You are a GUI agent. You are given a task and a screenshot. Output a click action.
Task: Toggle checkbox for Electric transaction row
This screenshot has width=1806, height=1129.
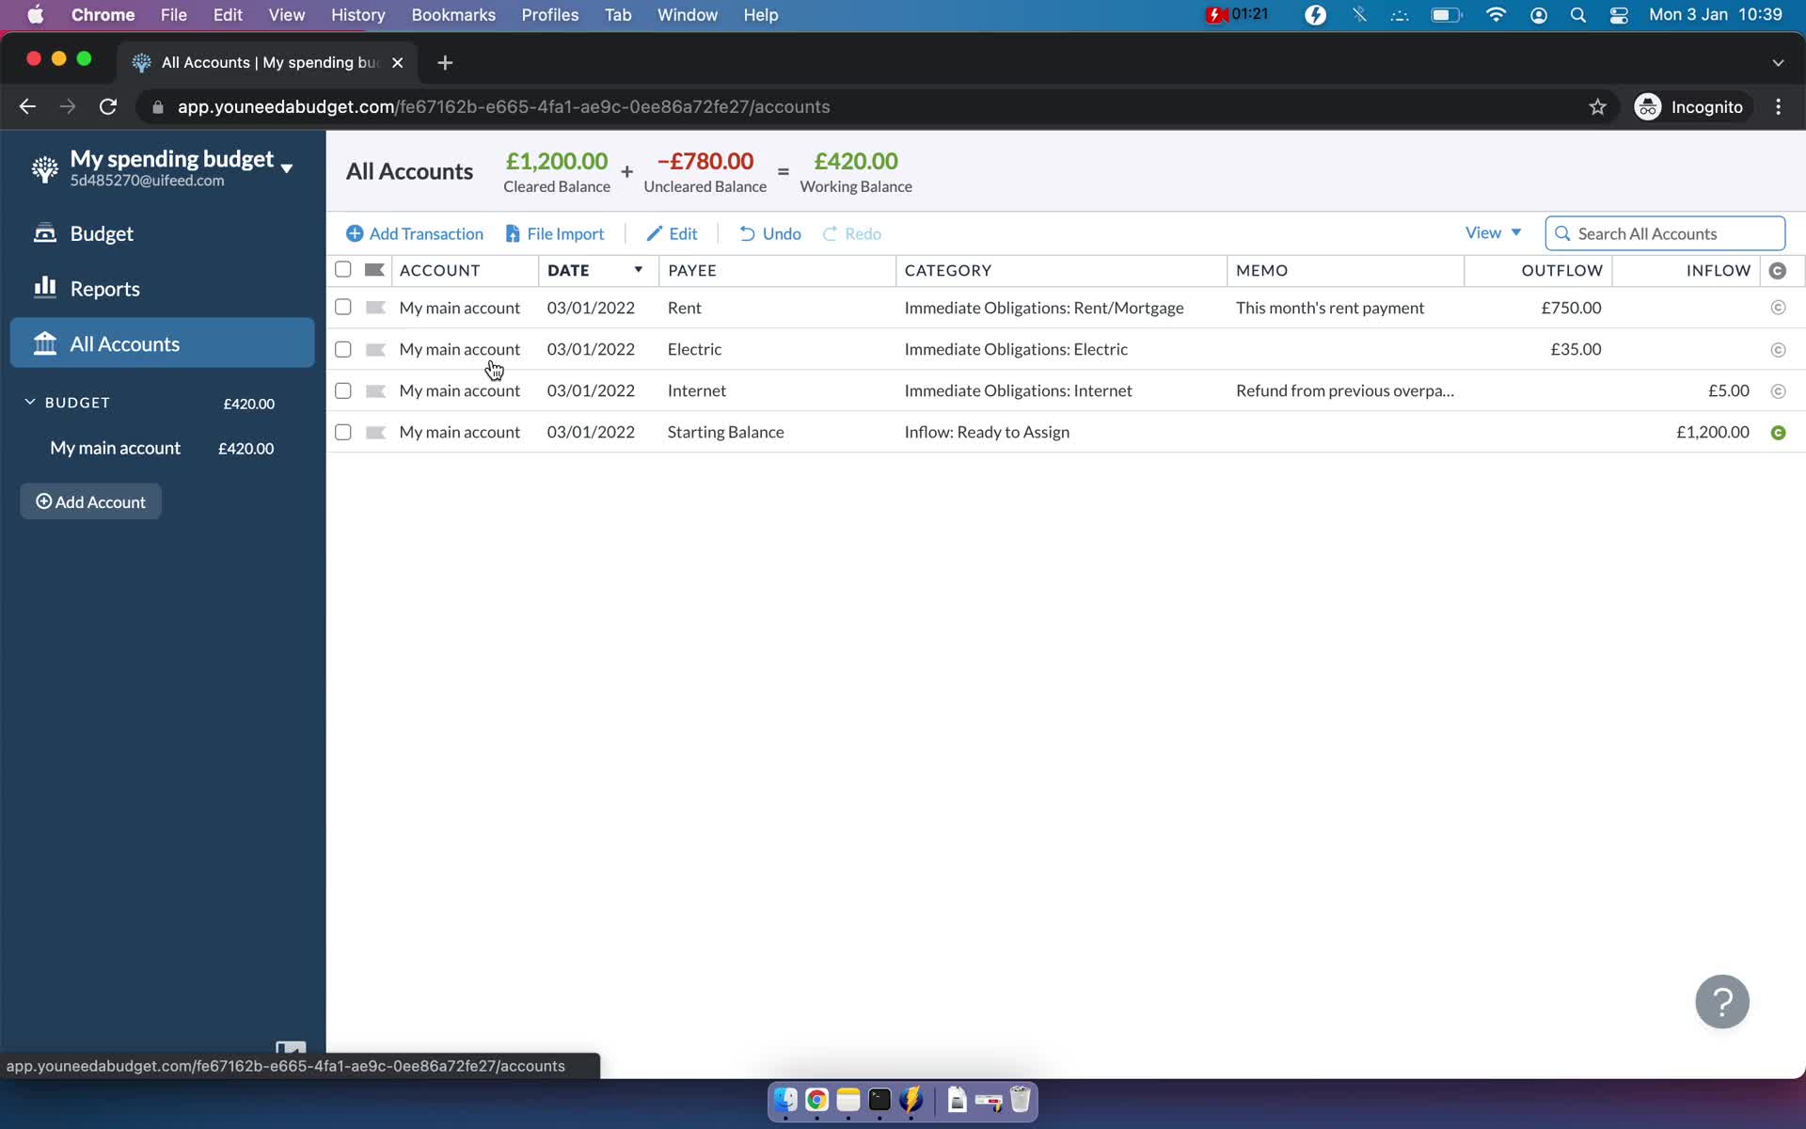click(342, 349)
